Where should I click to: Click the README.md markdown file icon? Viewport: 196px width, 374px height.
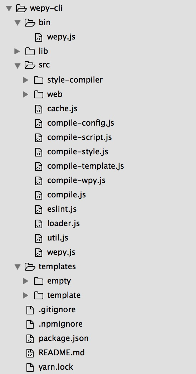[30, 353]
